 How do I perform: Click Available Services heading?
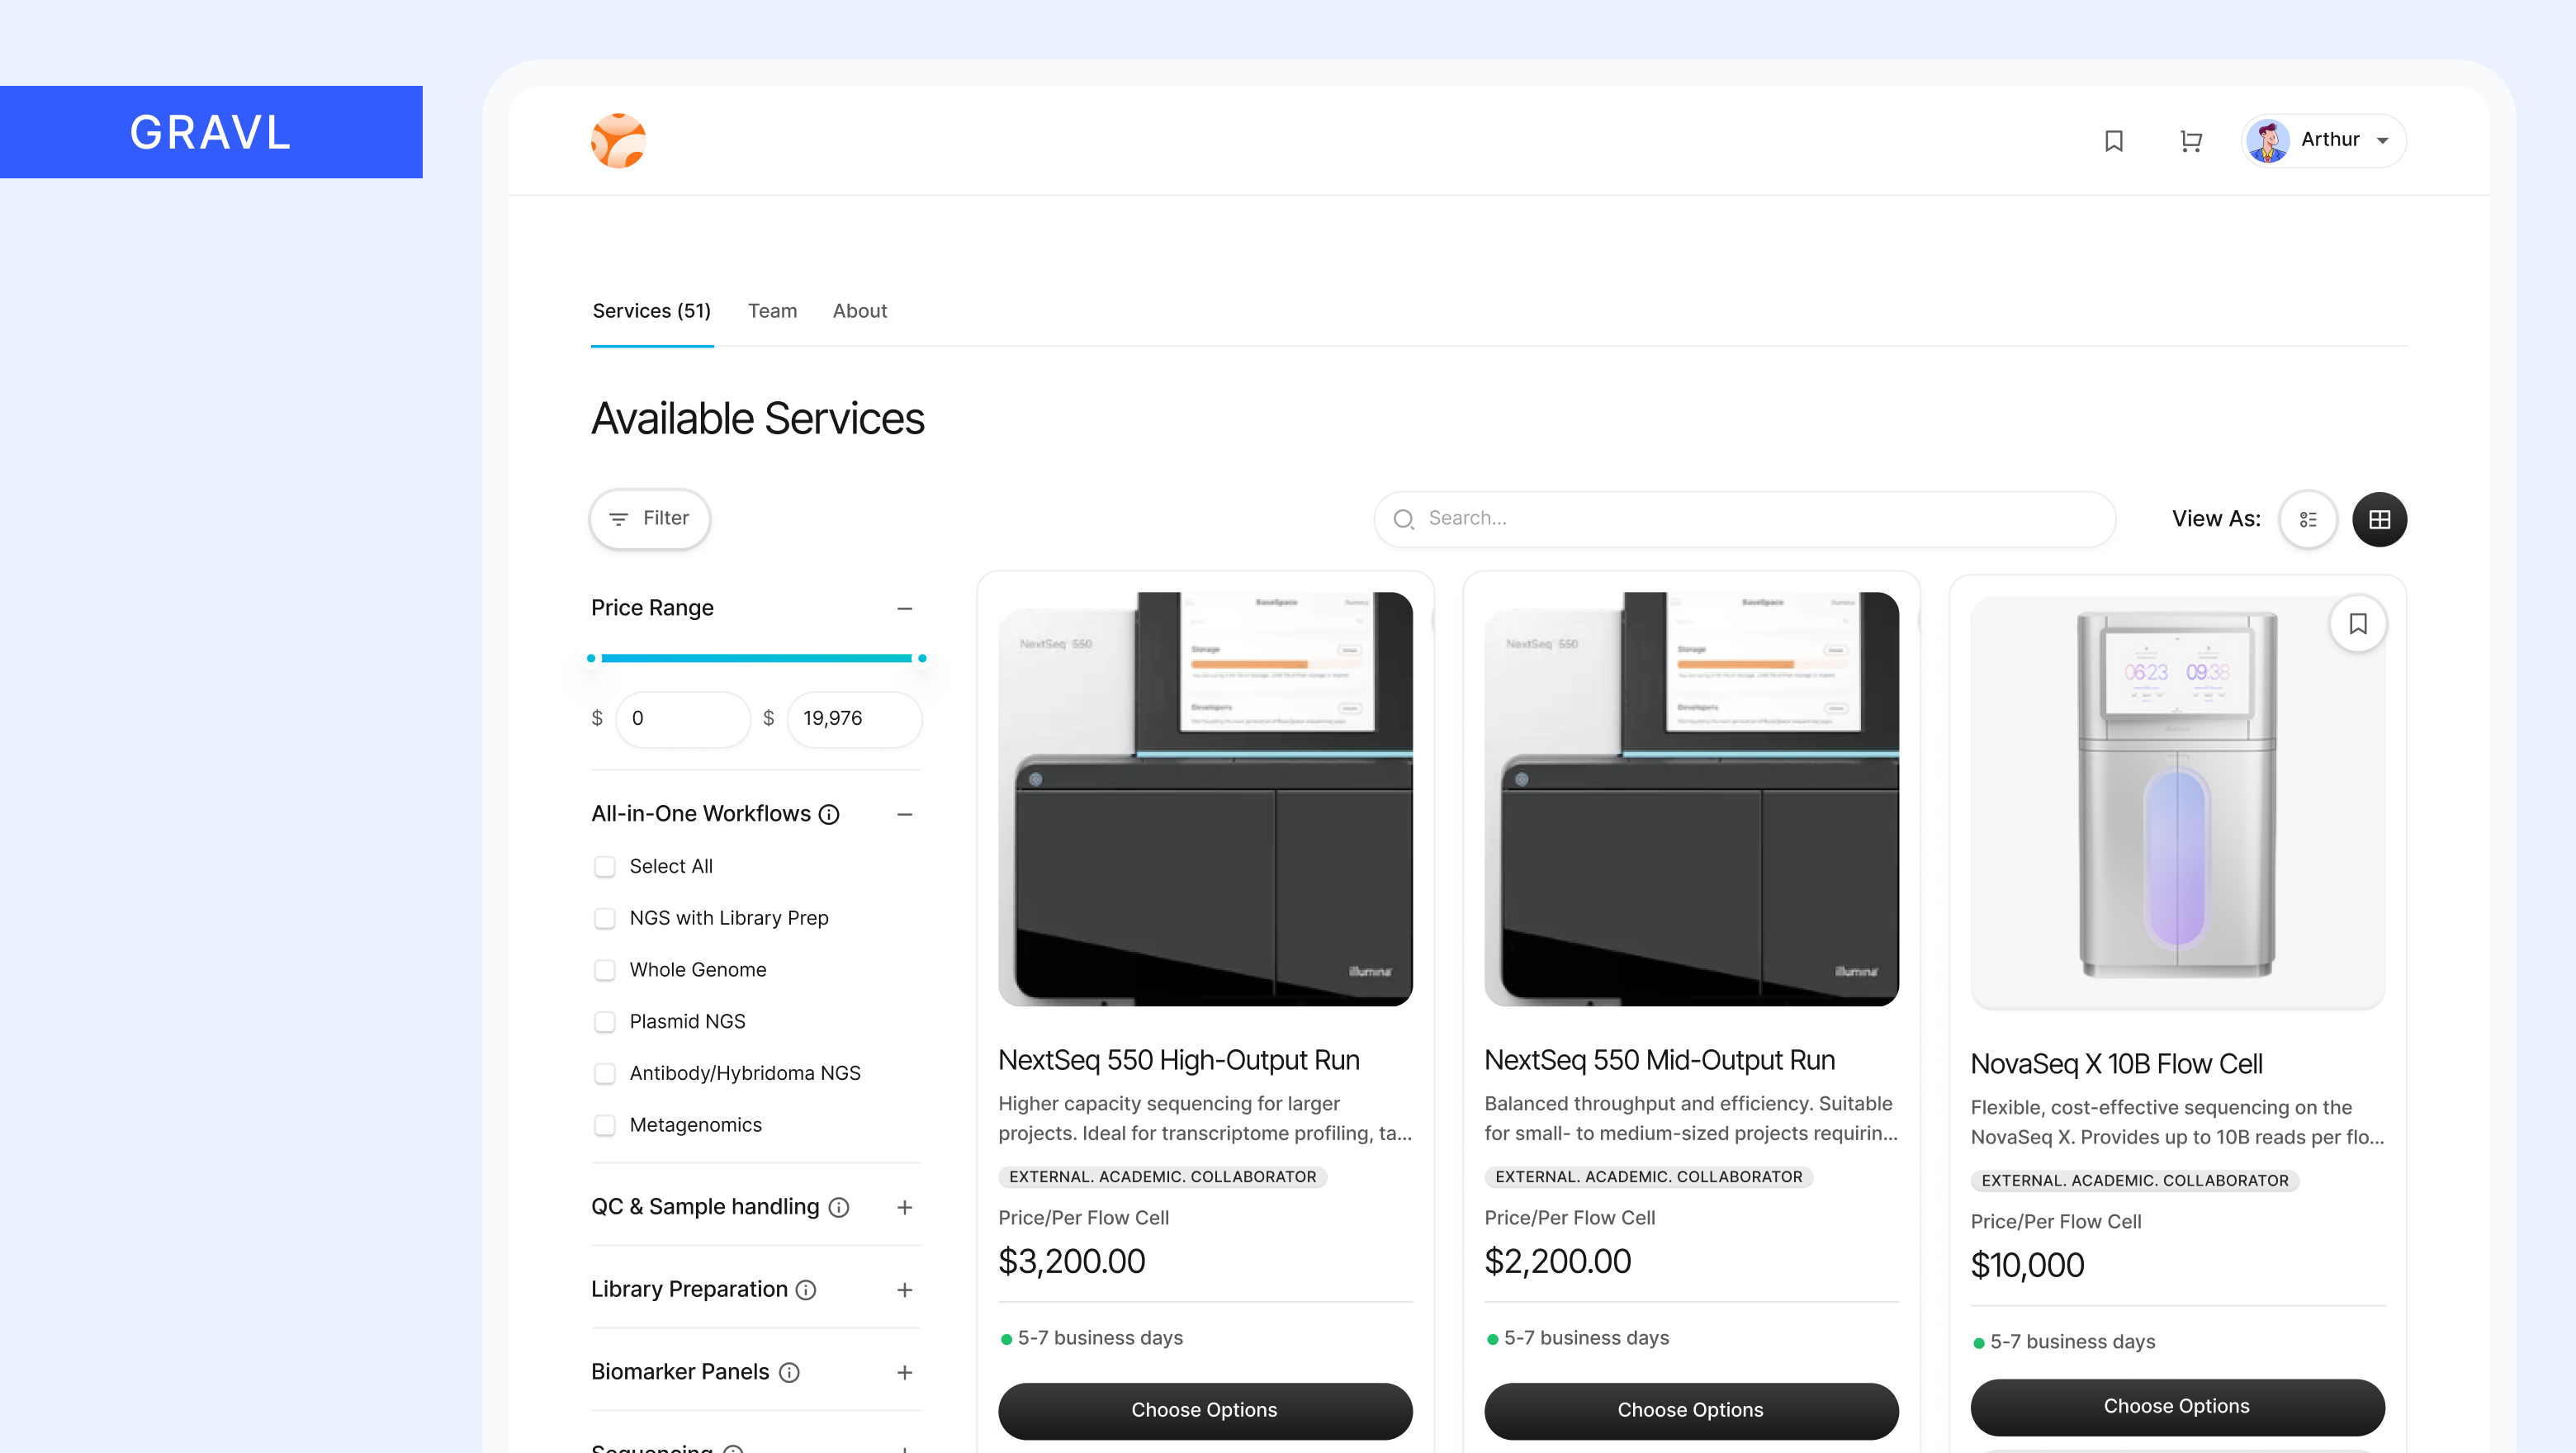click(757, 418)
